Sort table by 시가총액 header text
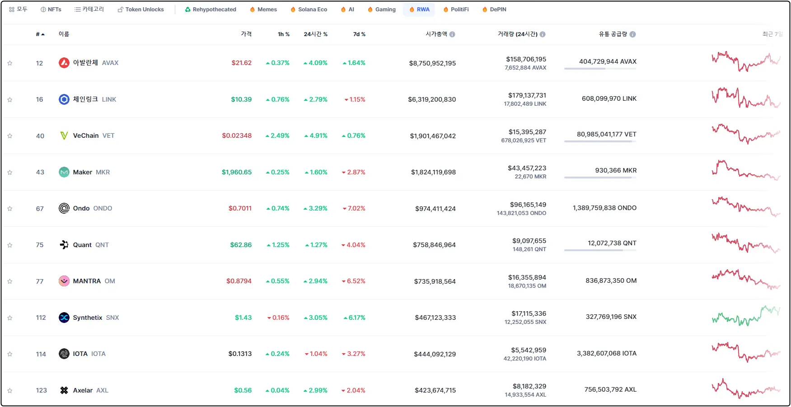This screenshot has width=791, height=407. [x=436, y=34]
